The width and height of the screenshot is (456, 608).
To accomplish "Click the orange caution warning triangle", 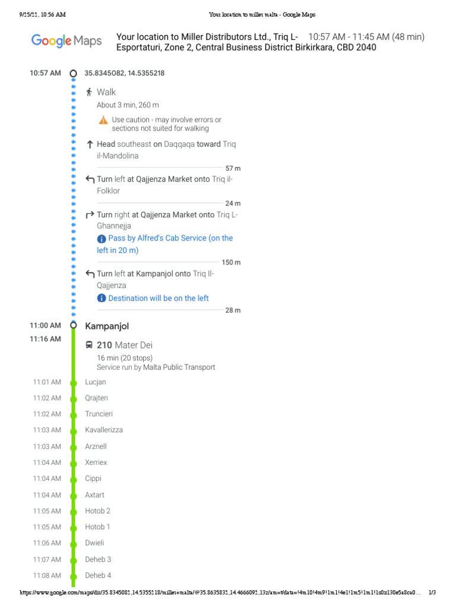I will point(103,120).
